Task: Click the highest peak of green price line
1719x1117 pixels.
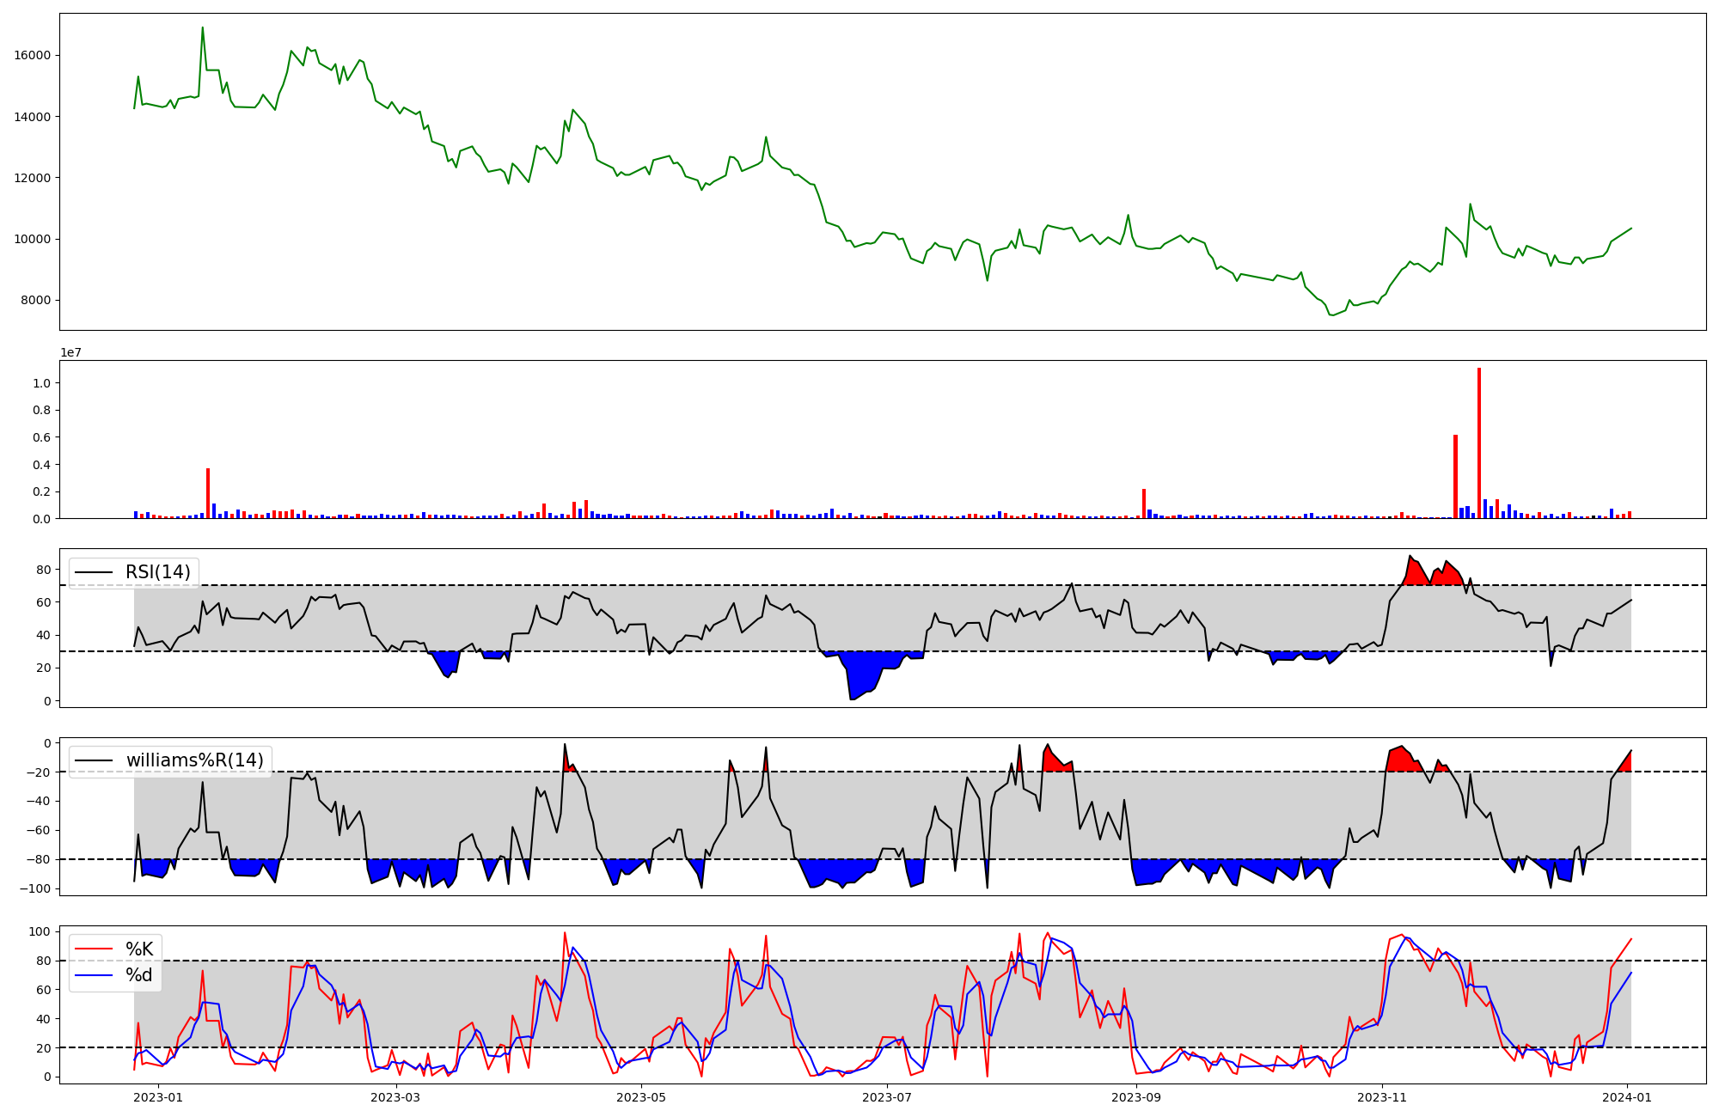Action: [x=203, y=28]
